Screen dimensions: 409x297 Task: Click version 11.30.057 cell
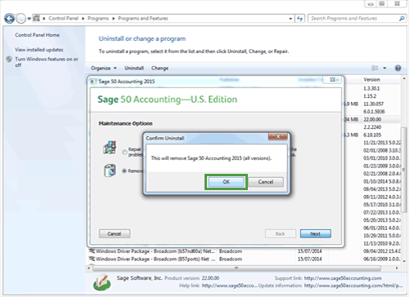373,104
